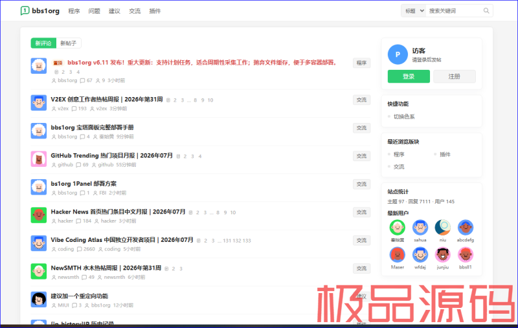Click author v2ex under V2EX post
The height and width of the screenshot is (328, 518).
tap(63, 109)
